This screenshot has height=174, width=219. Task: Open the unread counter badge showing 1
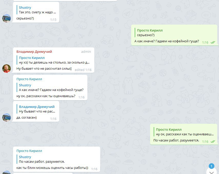point(212,166)
